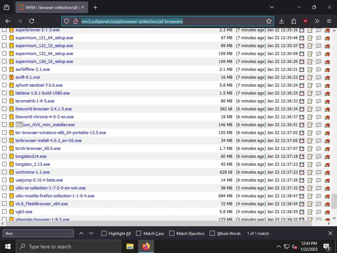Screen dimensions: 337x253
Task: Find previous match arrow
Action: tap(81, 234)
